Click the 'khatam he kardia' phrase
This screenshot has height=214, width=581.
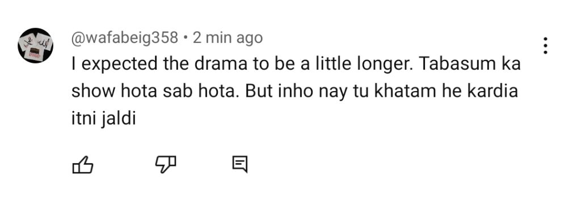pyautogui.click(x=446, y=91)
